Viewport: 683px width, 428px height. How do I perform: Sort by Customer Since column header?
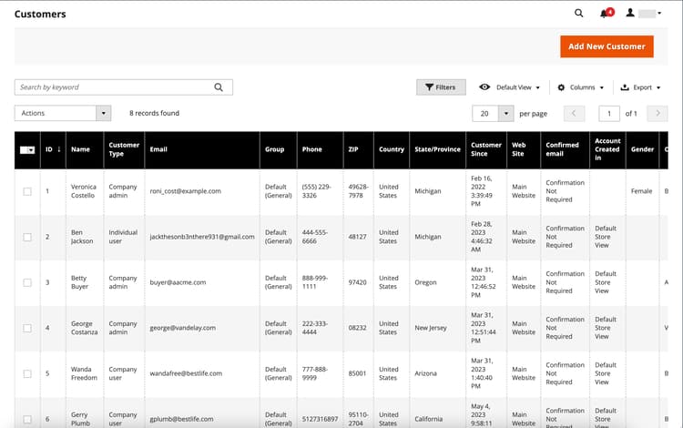(x=486, y=149)
